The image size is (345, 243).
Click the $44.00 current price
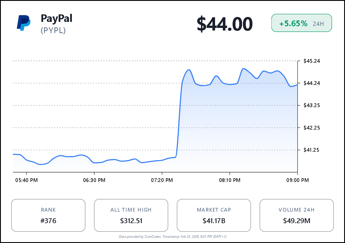225,24
